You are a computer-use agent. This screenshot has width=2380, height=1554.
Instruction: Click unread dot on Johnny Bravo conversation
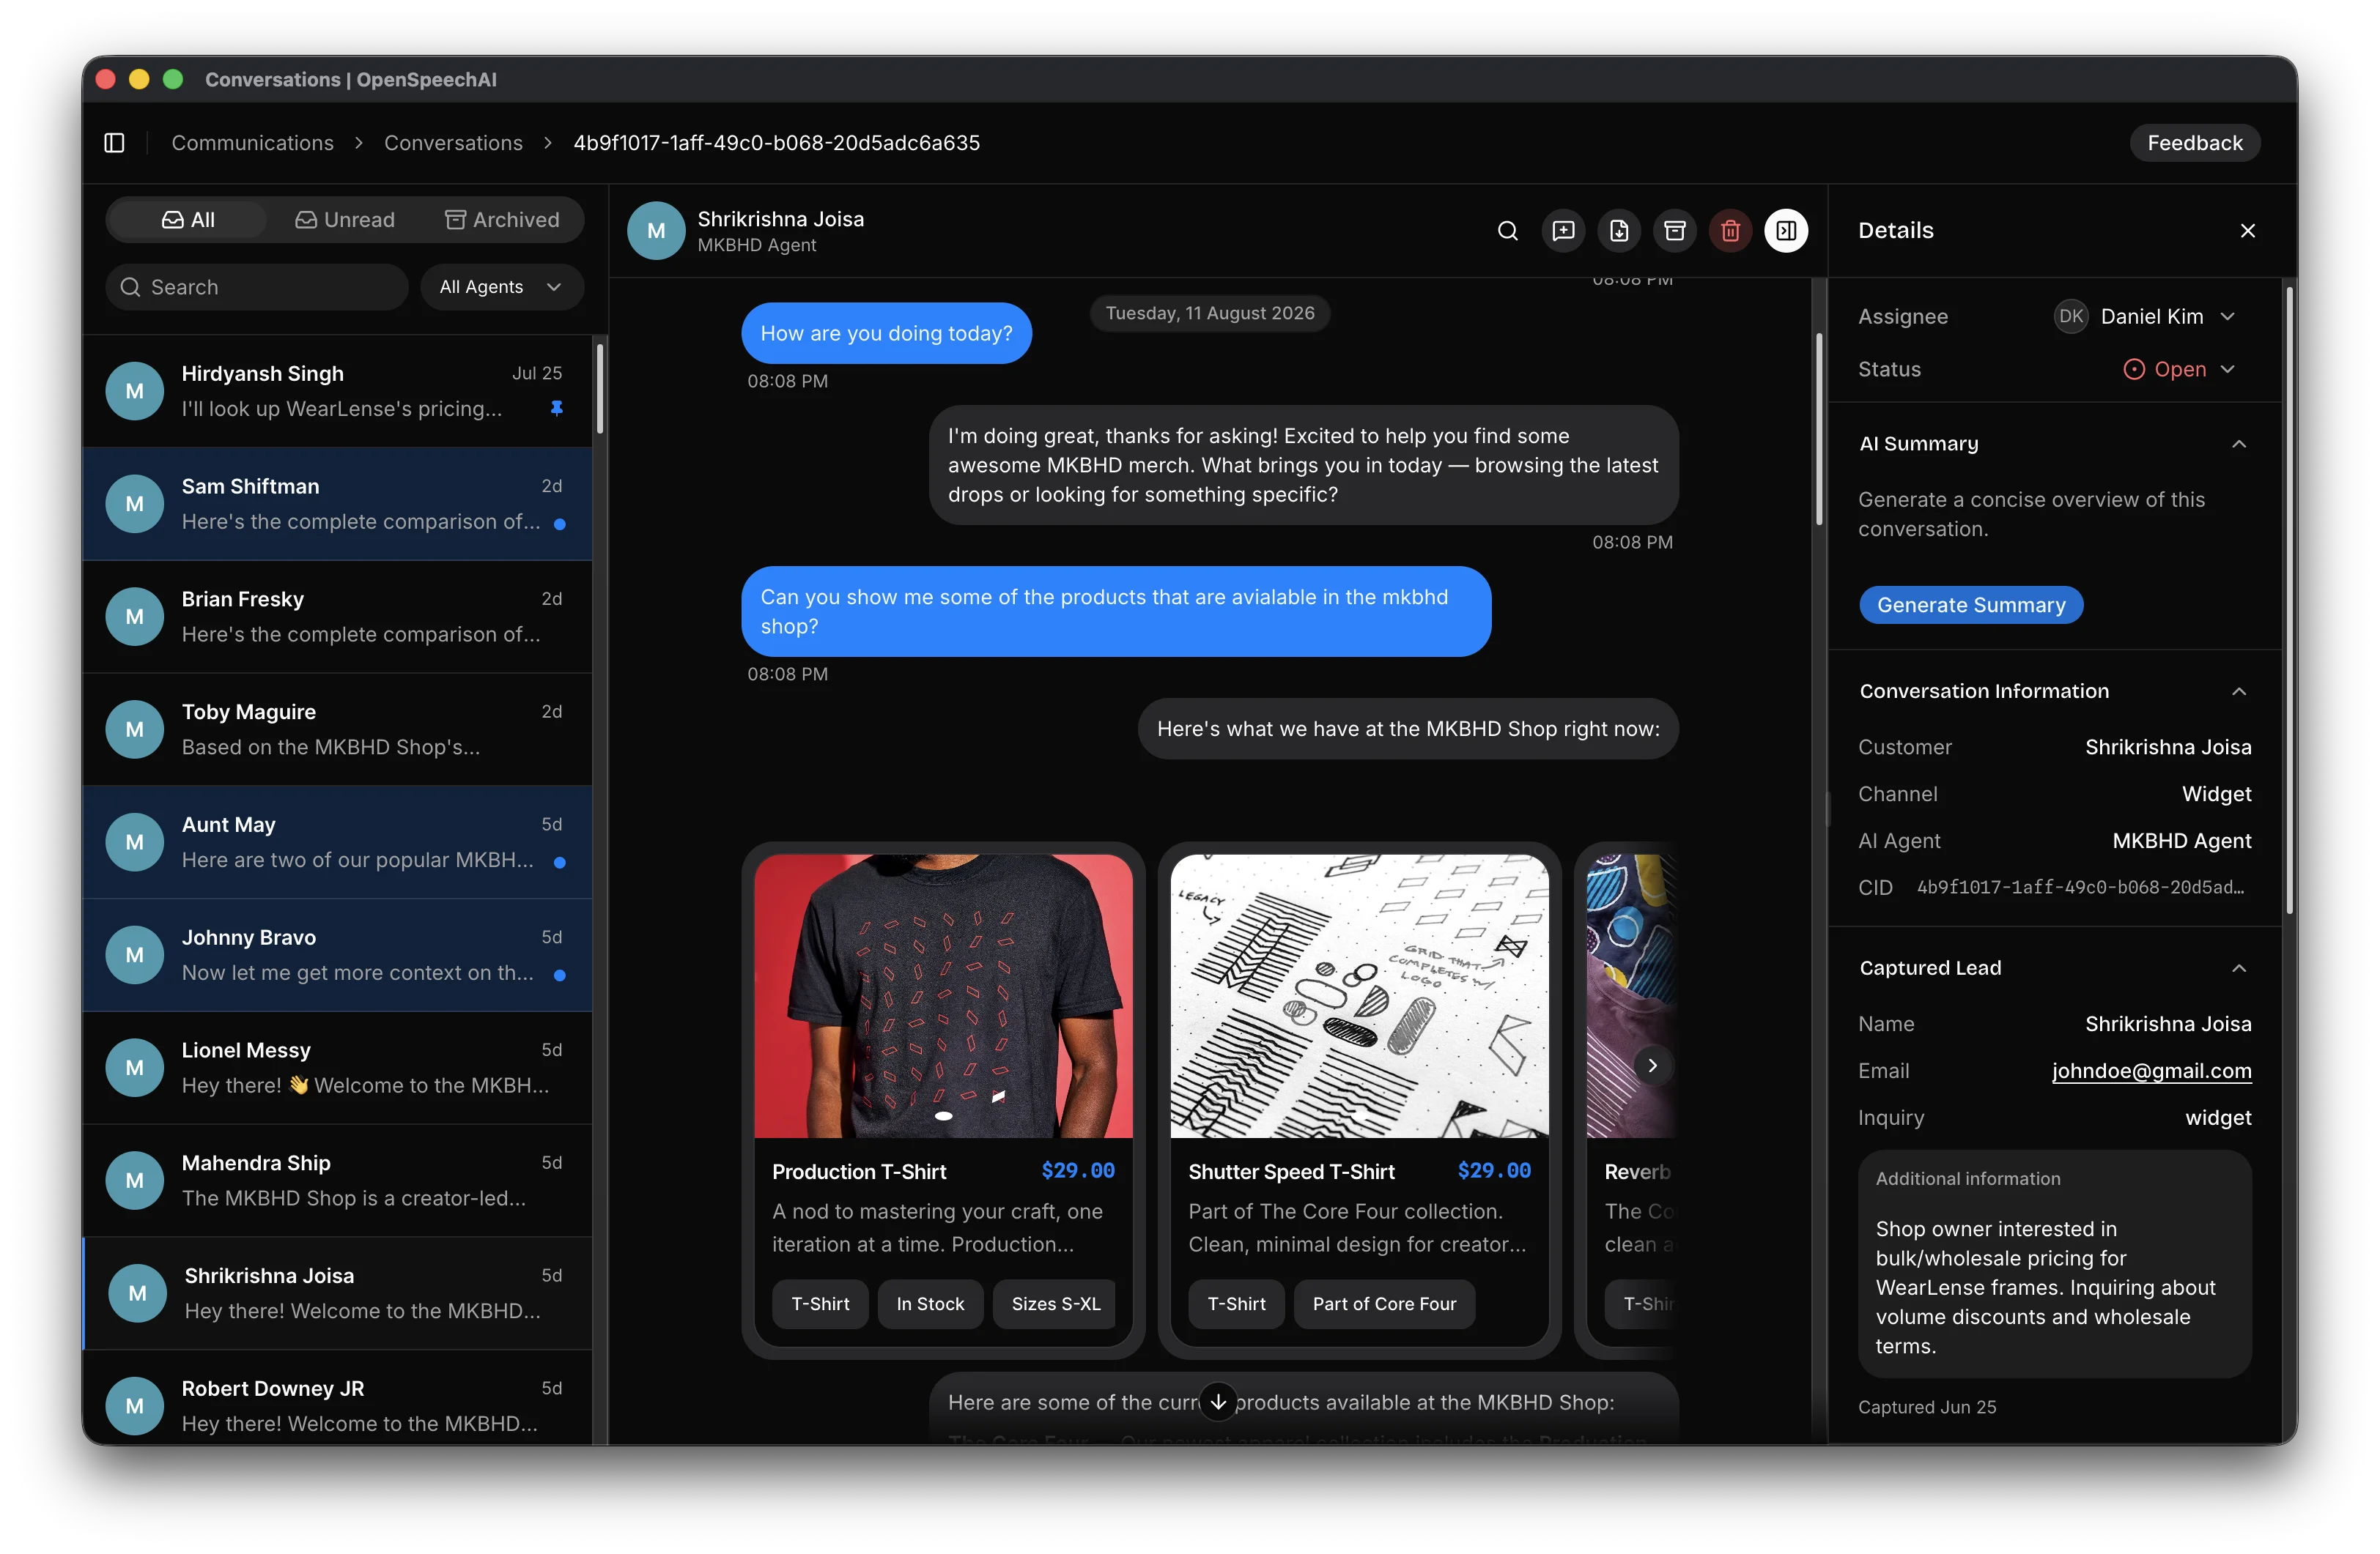coord(559,975)
